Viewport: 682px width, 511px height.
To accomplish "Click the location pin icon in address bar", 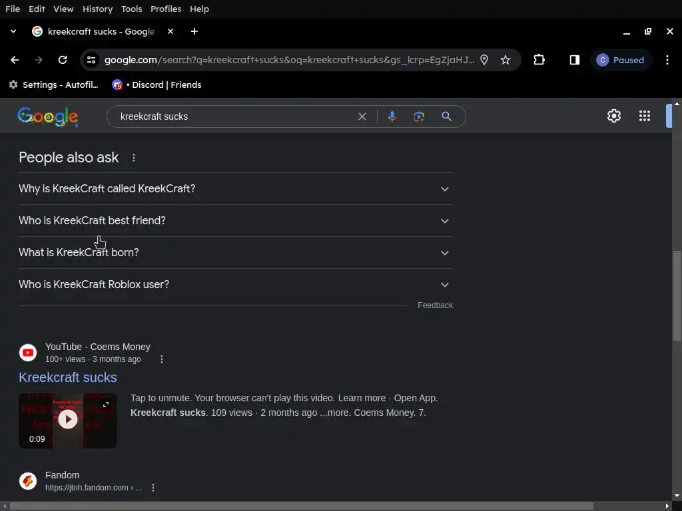I will 484,60.
